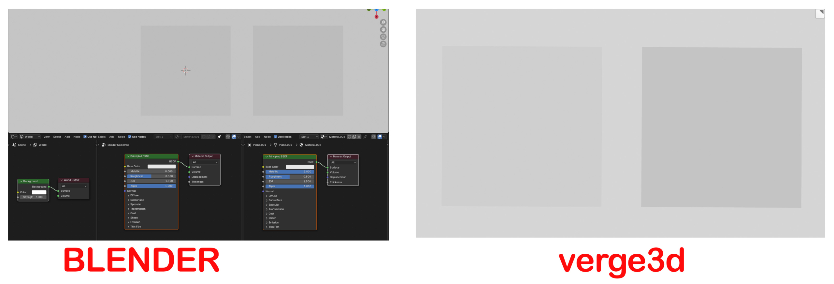
Task: Click the parent node tree icon in Material.001 editor
Action: (228, 137)
